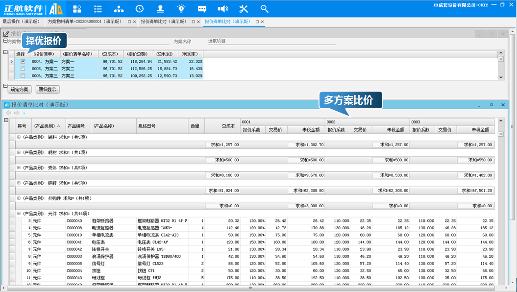Viewport: 517px width, 292px height.
Task: Tick the checkbox for 0006 方案三
Action: pyautogui.click(x=23, y=76)
